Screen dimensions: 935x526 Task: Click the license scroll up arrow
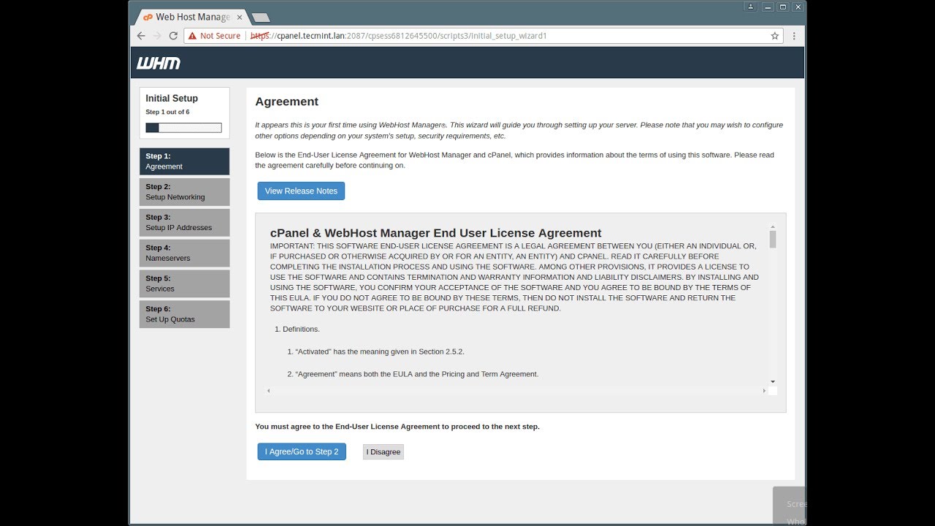[x=773, y=226]
